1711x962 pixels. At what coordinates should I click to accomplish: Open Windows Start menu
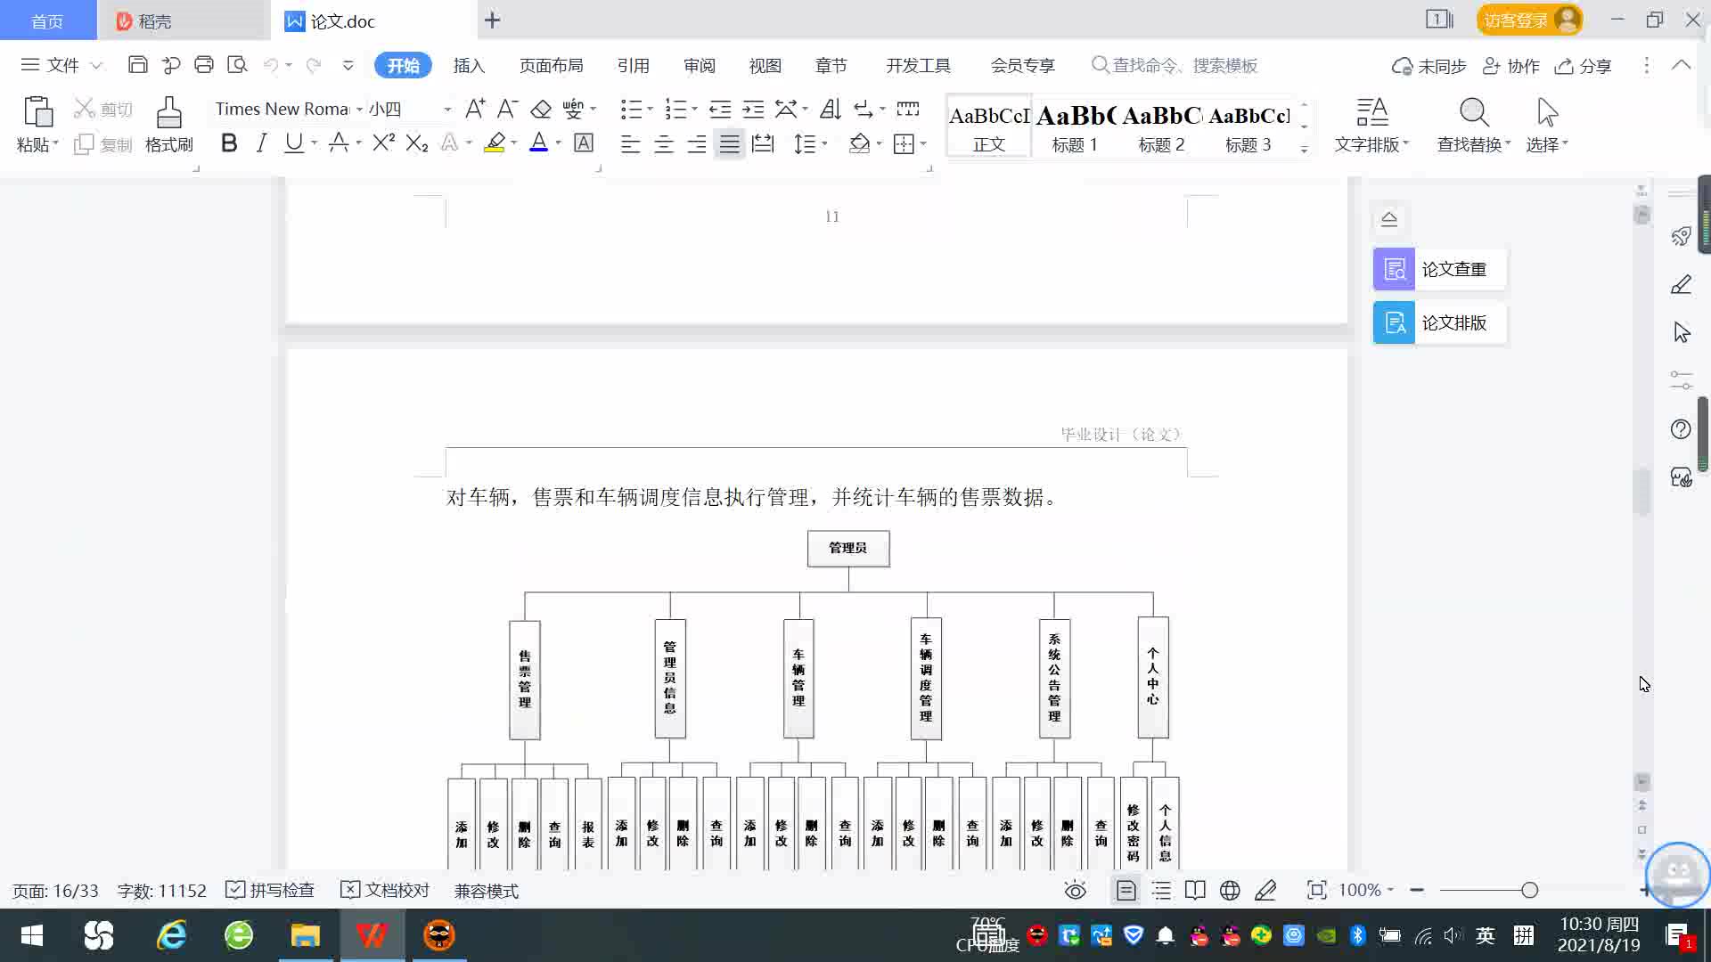pyautogui.click(x=32, y=935)
